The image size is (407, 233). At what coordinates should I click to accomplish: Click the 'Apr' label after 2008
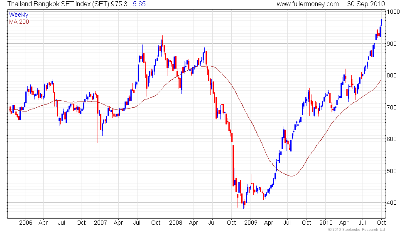click(194, 223)
